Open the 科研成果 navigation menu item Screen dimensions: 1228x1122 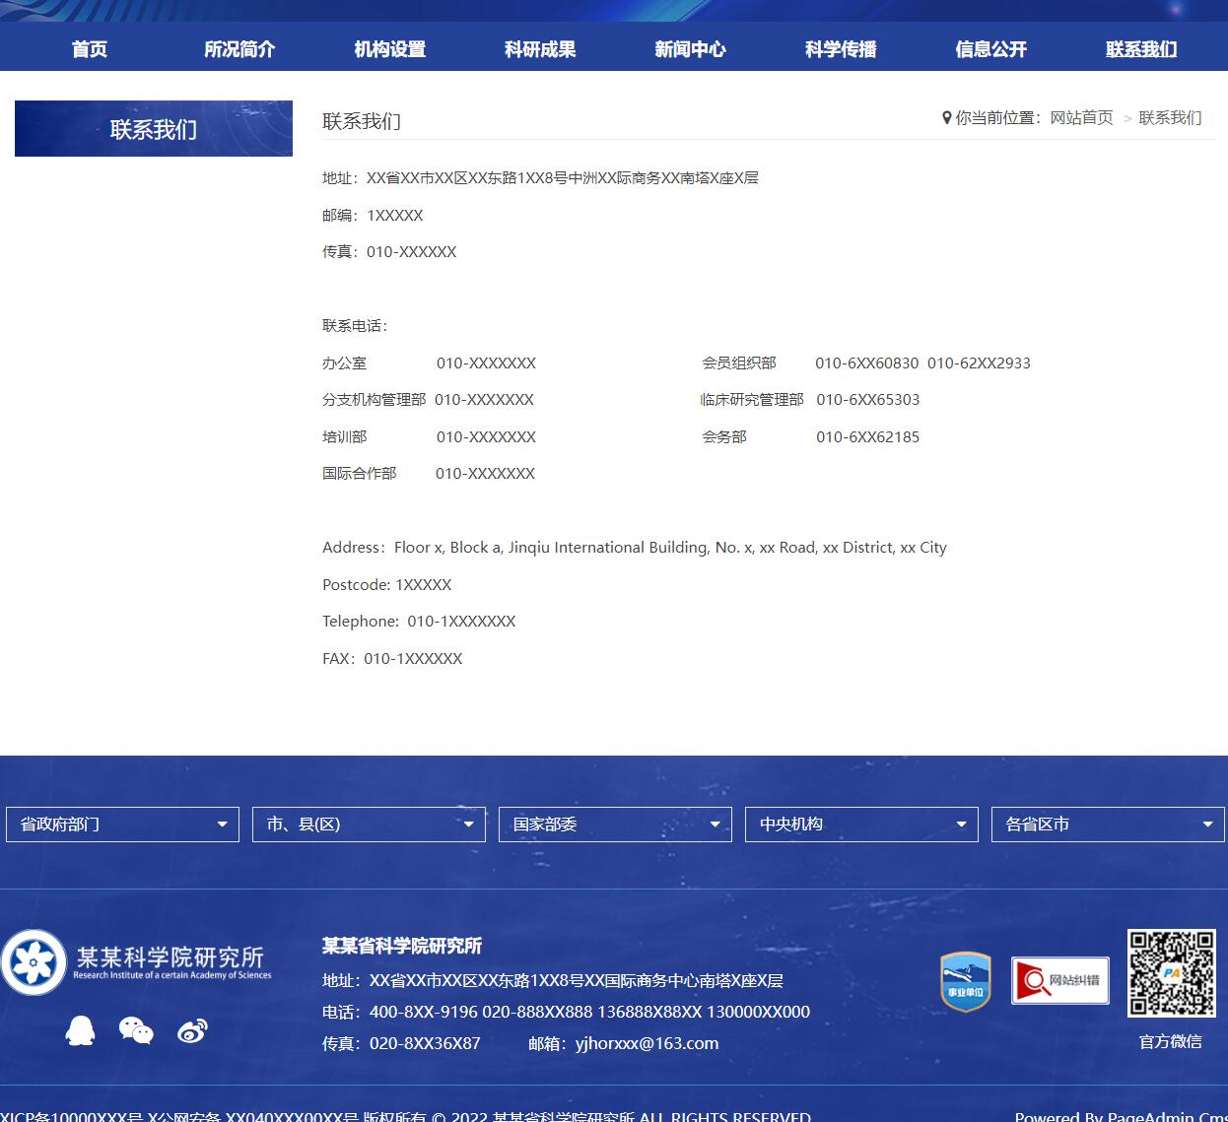540,49
